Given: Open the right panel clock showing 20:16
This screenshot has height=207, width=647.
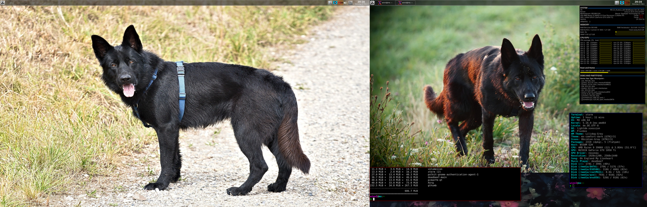Looking at the screenshot, I should click(x=638, y=3).
